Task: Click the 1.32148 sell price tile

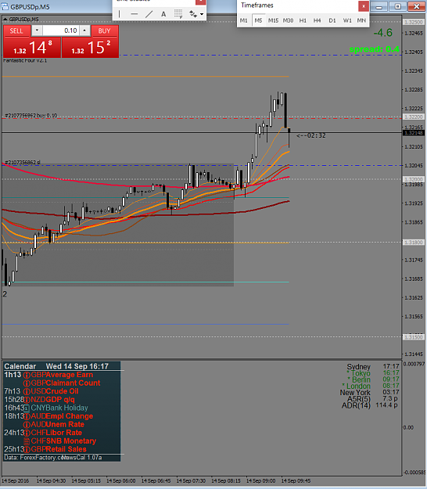Action: pyautogui.click(x=32, y=48)
